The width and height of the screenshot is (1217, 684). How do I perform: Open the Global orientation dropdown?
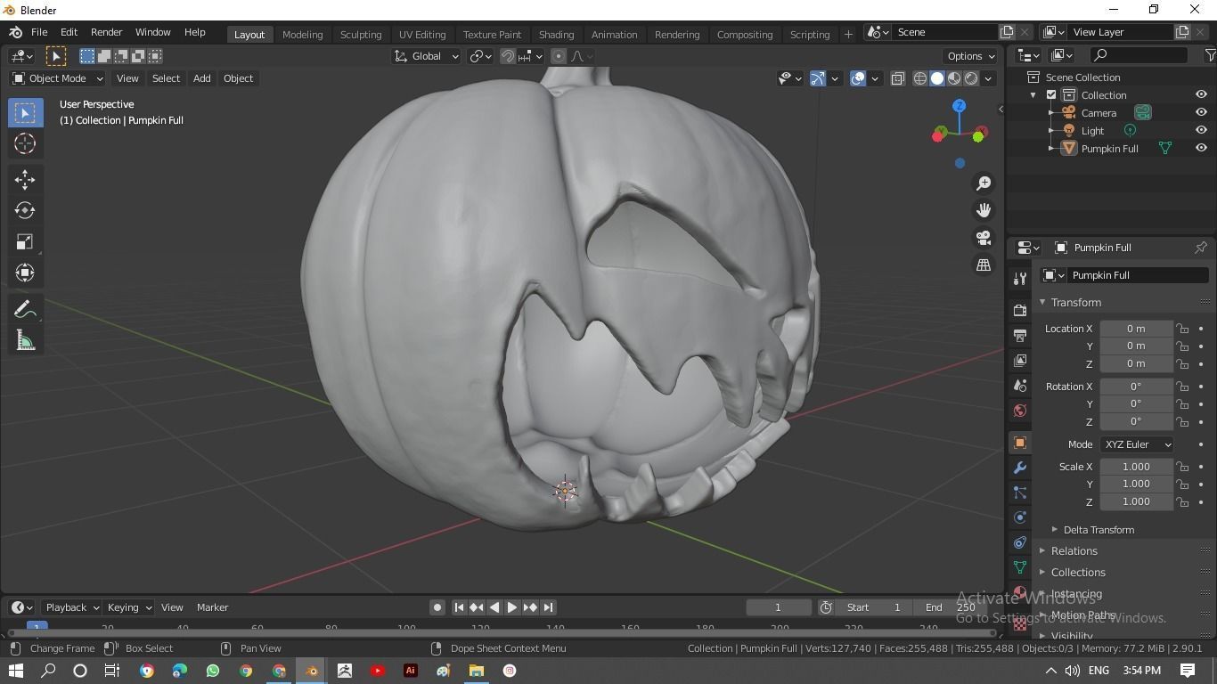[x=426, y=56]
